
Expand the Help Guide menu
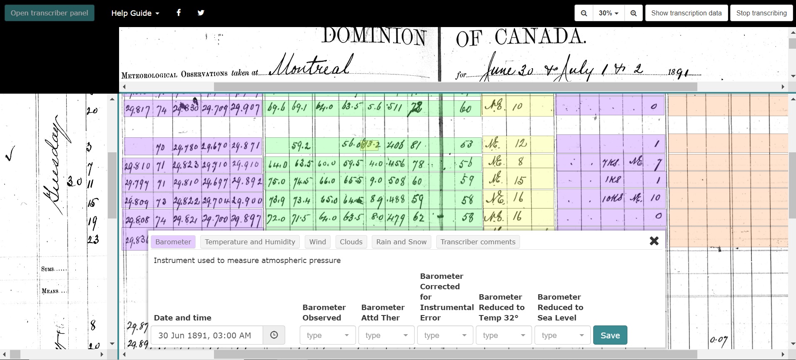click(x=135, y=13)
